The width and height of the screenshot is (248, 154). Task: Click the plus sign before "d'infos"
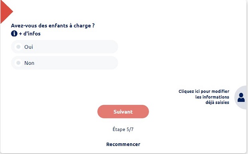click(20, 34)
